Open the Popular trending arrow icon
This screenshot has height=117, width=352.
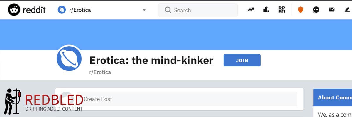click(x=251, y=10)
